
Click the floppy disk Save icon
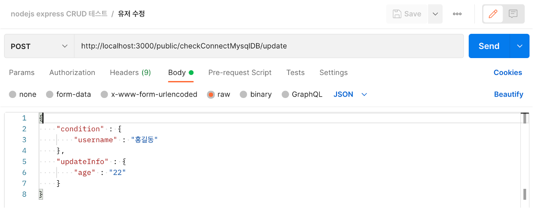[397, 14]
